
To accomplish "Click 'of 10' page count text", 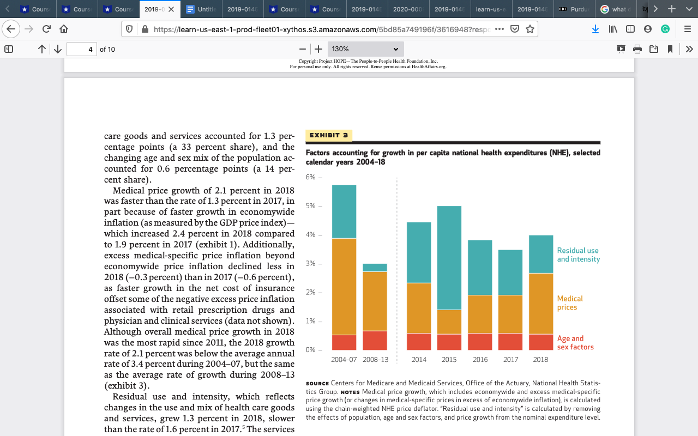I will (107, 49).
